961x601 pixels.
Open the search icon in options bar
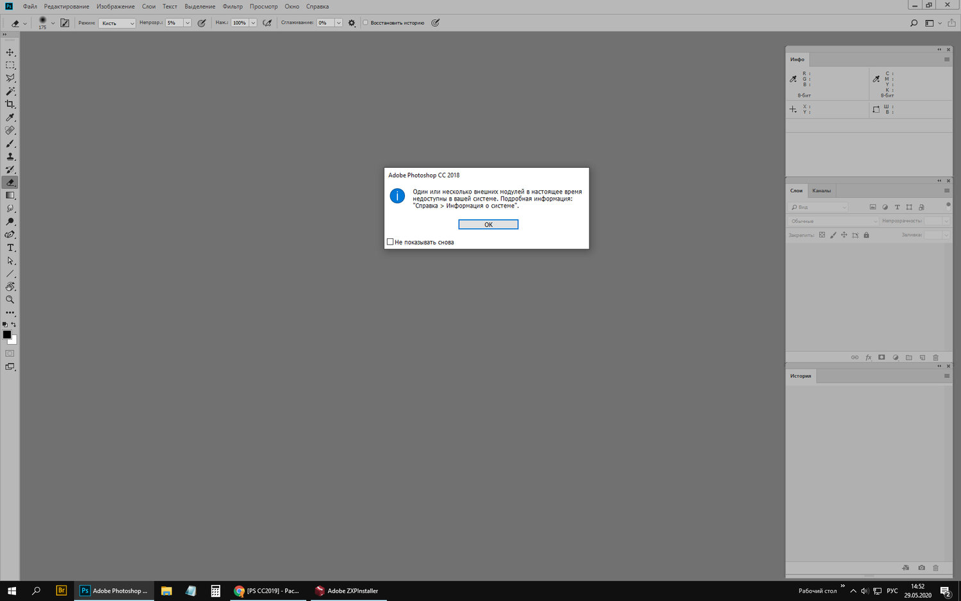coord(914,23)
